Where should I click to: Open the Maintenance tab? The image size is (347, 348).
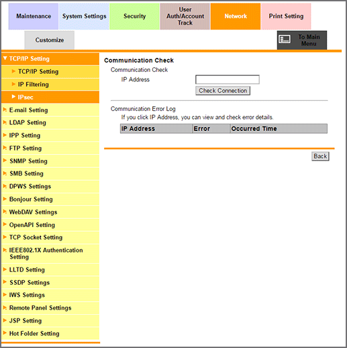pos(34,16)
